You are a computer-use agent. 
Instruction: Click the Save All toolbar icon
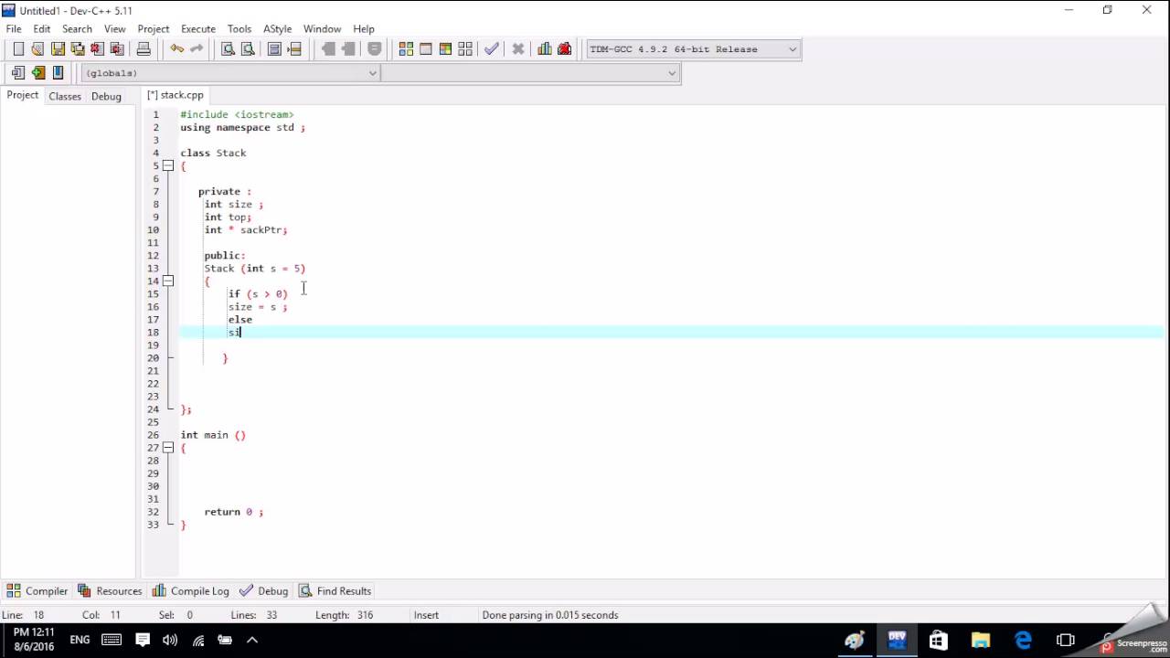tap(78, 49)
